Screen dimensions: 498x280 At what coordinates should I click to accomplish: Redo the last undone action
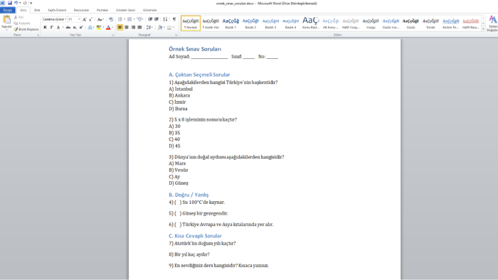25,3
